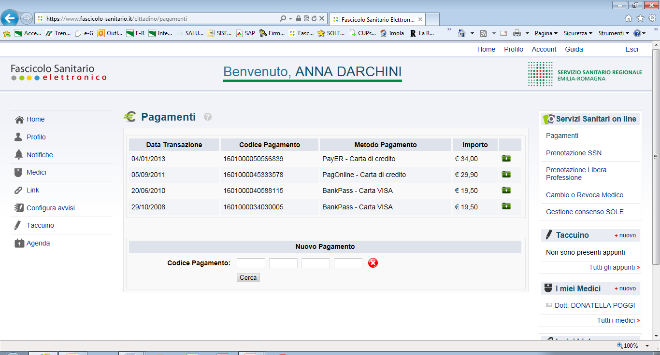The width and height of the screenshot is (660, 355).
Task: Click Esci to log out
Action: (x=631, y=49)
